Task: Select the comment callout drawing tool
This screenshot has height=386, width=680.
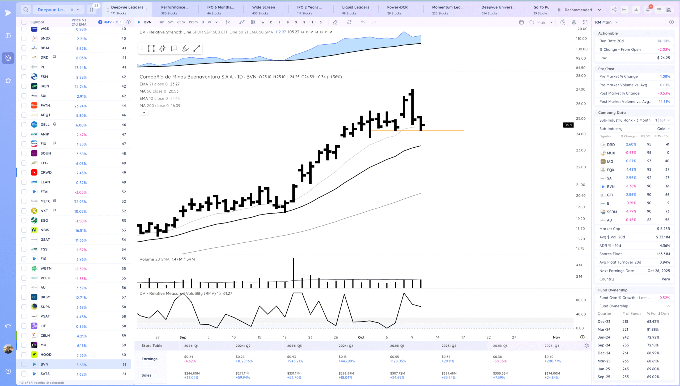Action: point(174,48)
